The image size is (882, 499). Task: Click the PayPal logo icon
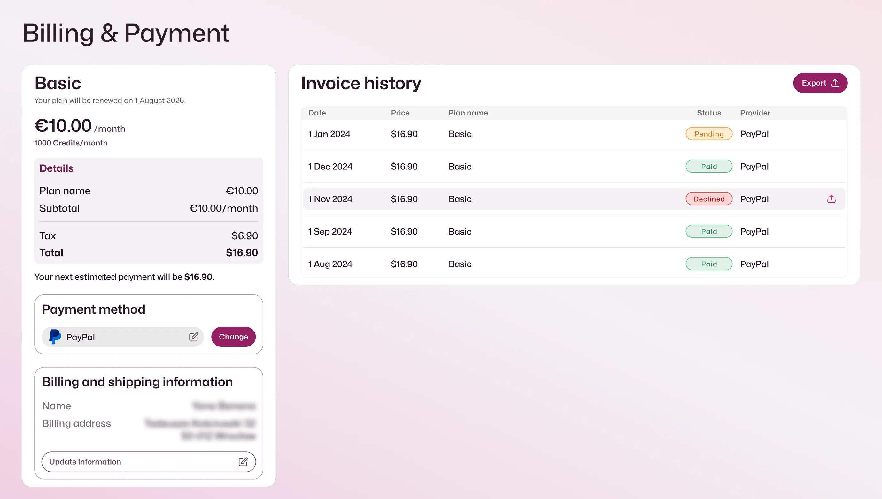pyautogui.click(x=55, y=337)
